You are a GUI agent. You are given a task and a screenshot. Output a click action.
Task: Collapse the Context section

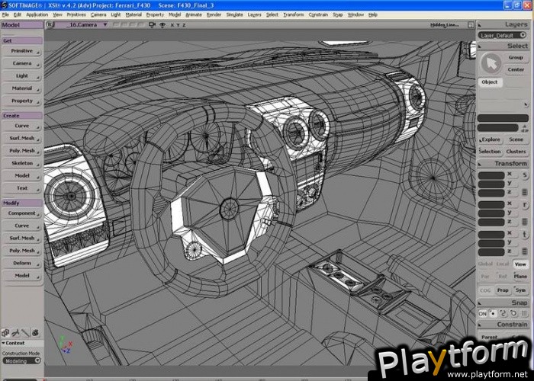(x=3, y=343)
